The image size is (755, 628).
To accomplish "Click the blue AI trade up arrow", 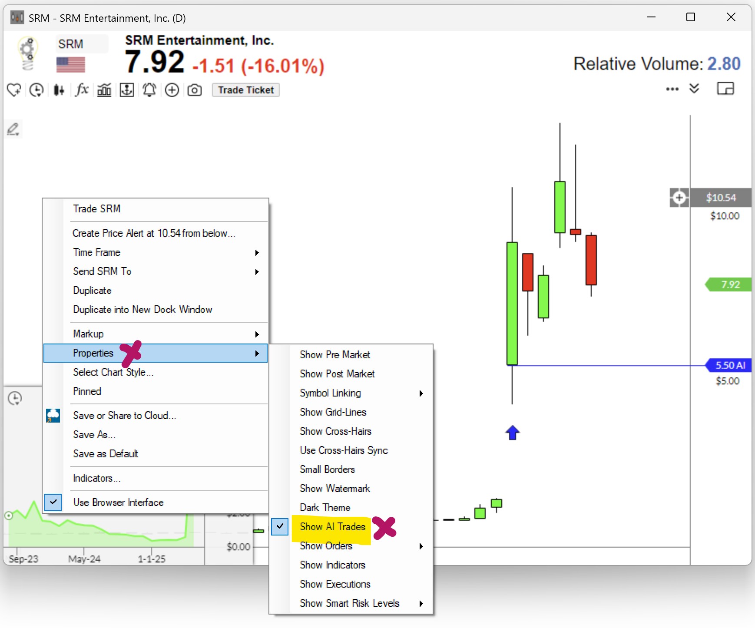I will tap(513, 433).
